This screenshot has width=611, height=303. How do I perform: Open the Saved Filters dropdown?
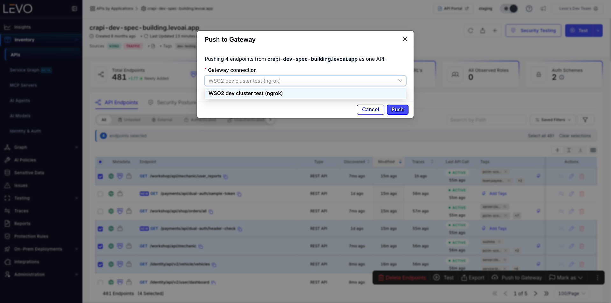[553, 120]
